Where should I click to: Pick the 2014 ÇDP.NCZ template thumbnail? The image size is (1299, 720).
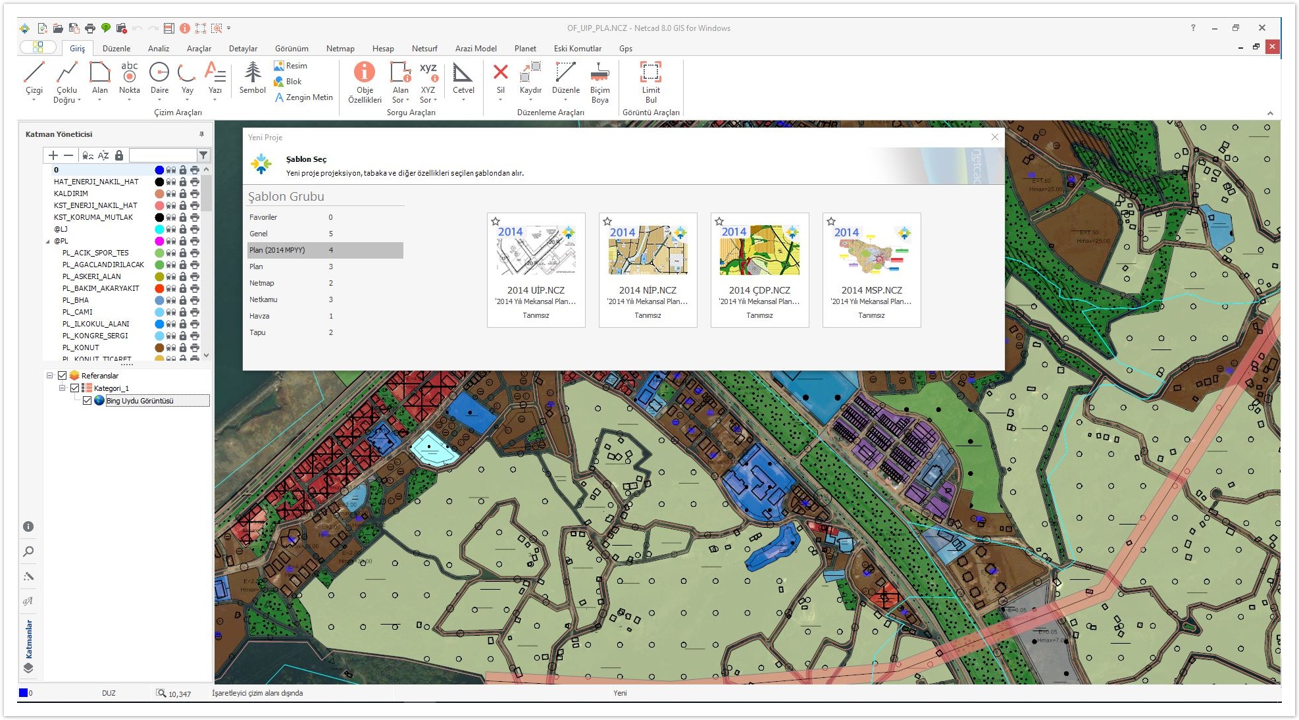coord(759,251)
